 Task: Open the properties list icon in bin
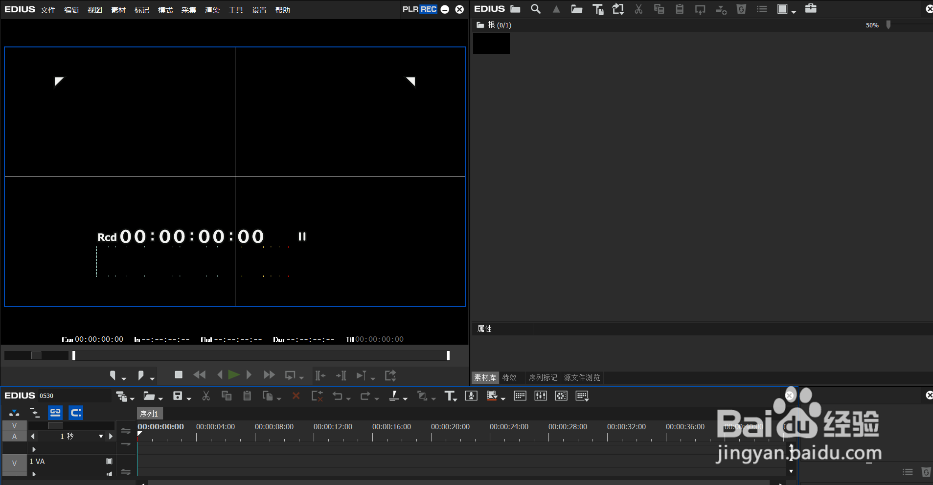point(762,9)
